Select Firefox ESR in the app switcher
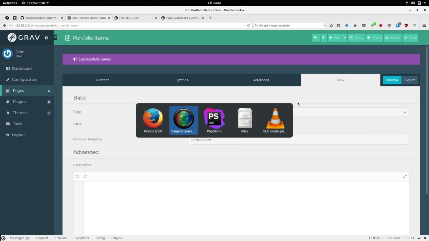The width and height of the screenshot is (429, 241). (x=153, y=120)
